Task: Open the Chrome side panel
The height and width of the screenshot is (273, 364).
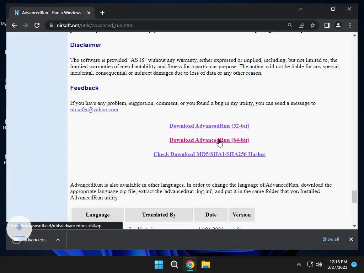Action: [x=327, y=25]
